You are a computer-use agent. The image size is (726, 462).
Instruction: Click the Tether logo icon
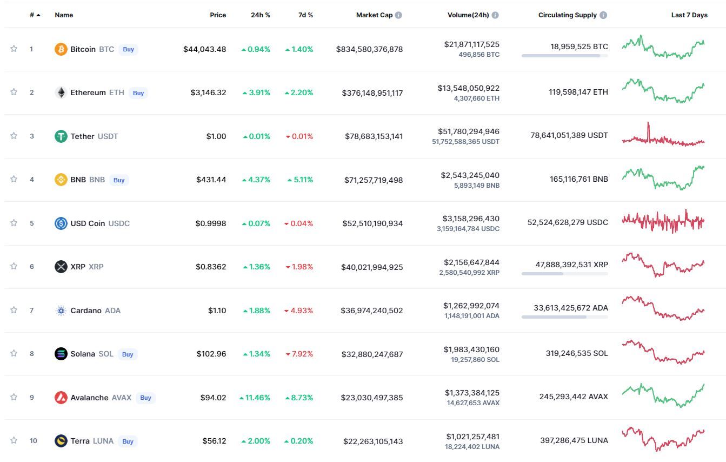[x=61, y=136]
